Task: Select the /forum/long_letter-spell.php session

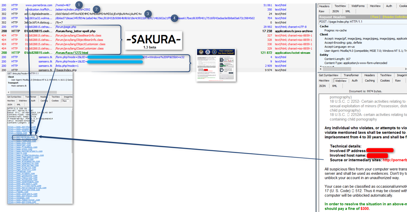Action: [x=157, y=31]
